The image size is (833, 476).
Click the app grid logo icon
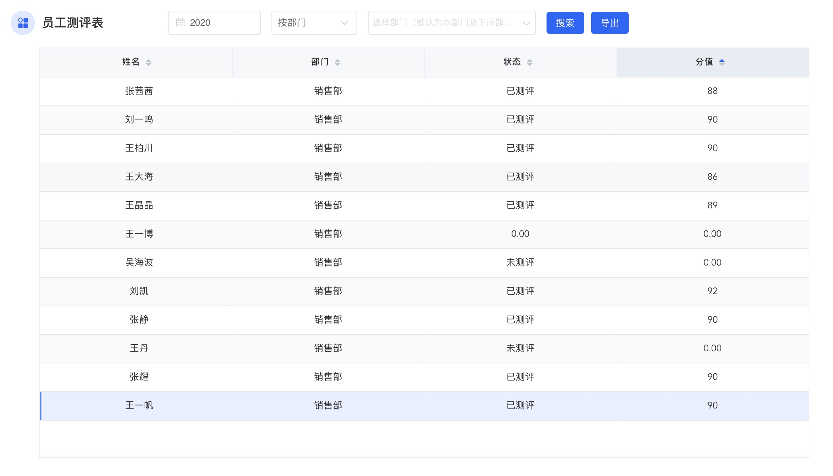coord(23,23)
